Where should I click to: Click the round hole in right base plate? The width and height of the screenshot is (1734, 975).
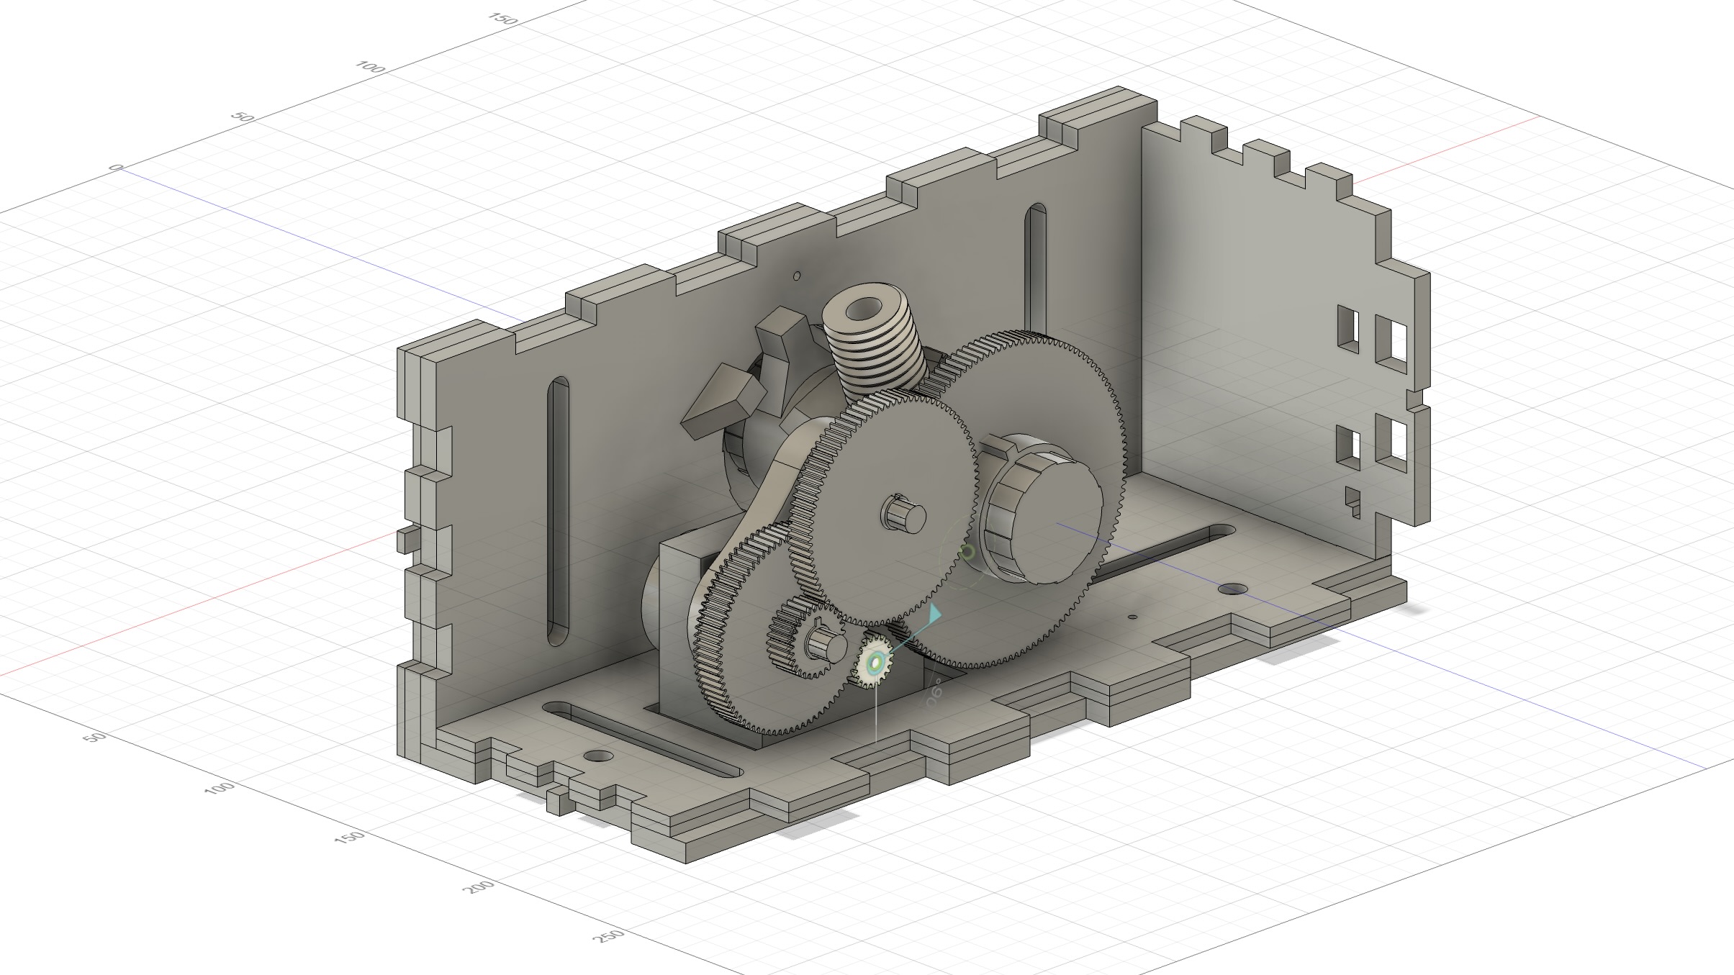pos(1232,589)
